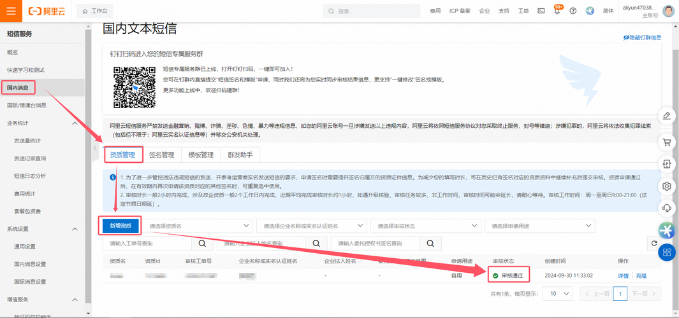Open the shopping cart floating icon
Screen dimensions: 679x318
pos(667,142)
